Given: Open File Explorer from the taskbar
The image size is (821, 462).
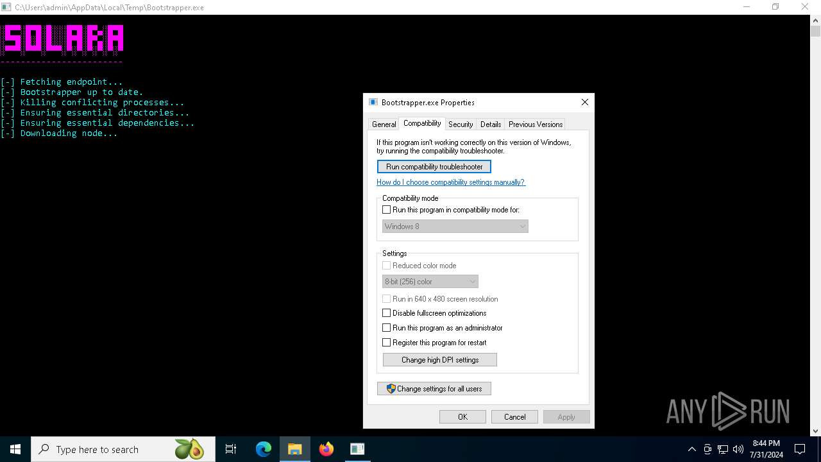Looking at the screenshot, I should [x=295, y=449].
